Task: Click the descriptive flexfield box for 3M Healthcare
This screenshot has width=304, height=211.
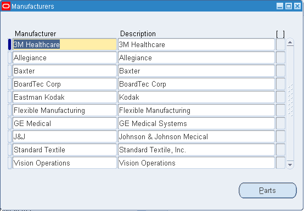Action: [280, 44]
